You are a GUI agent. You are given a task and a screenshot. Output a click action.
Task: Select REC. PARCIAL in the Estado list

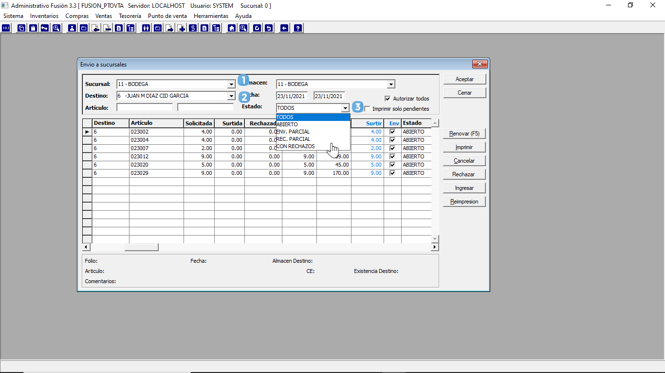[x=313, y=139]
